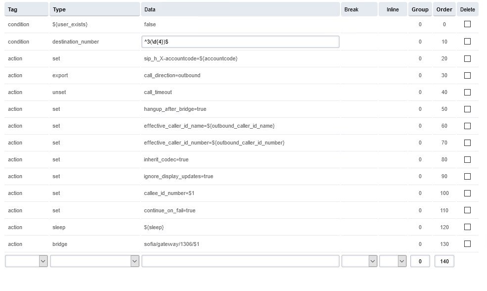487x291 pixels.
Task: Check delete box for ignore_display_updates=true row
Action: (467, 176)
